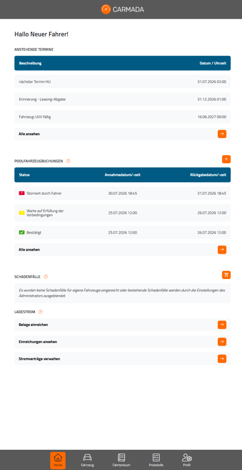The width and height of the screenshot is (242, 470).
Task: Click the help icon next to Ladestrom
Action: (41, 312)
